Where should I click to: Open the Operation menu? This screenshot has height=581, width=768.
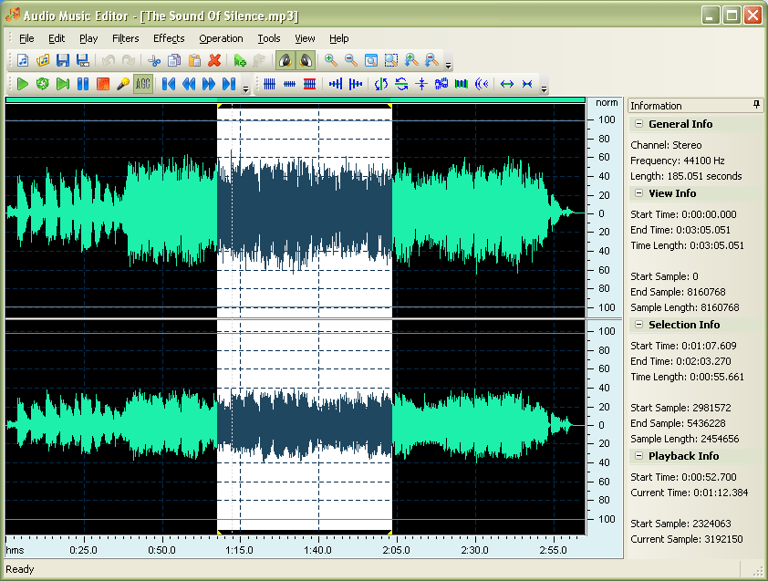coord(221,38)
